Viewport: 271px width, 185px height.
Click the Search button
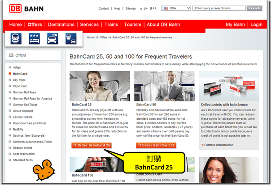[254, 8]
